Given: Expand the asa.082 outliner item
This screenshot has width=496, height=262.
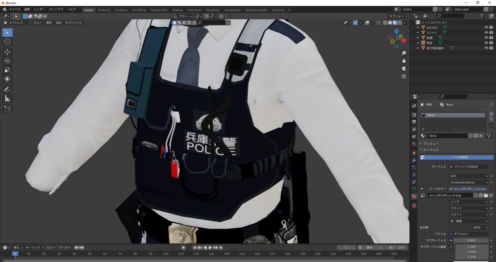Looking at the screenshot, I should point(418,28).
